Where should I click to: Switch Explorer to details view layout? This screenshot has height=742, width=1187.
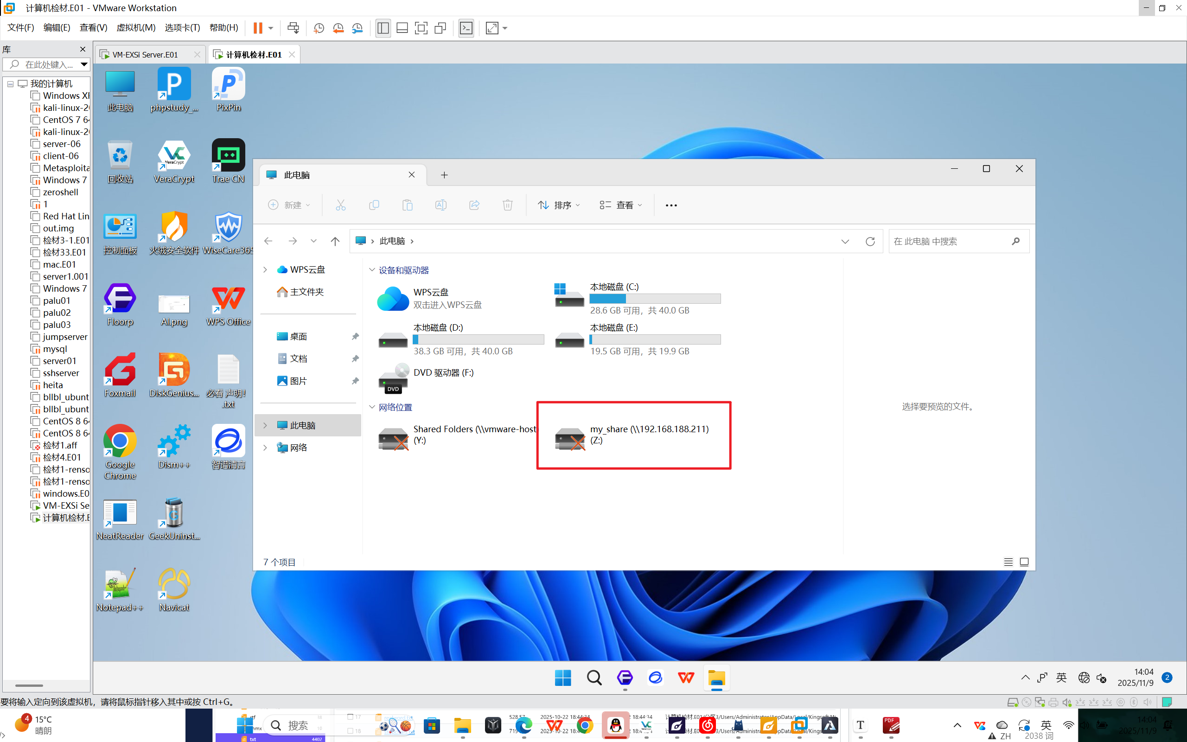point(1008,562)
